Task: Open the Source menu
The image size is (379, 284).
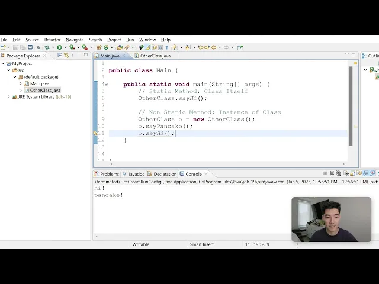Action: click(32, 40)
